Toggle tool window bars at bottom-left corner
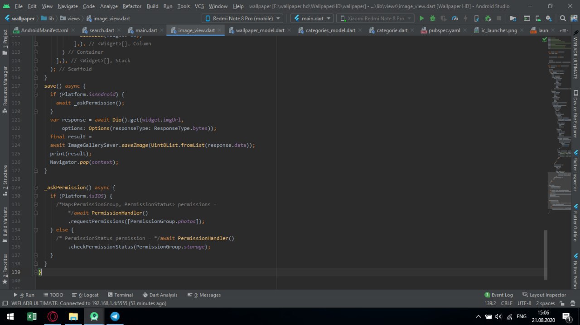 coord(5,303)
